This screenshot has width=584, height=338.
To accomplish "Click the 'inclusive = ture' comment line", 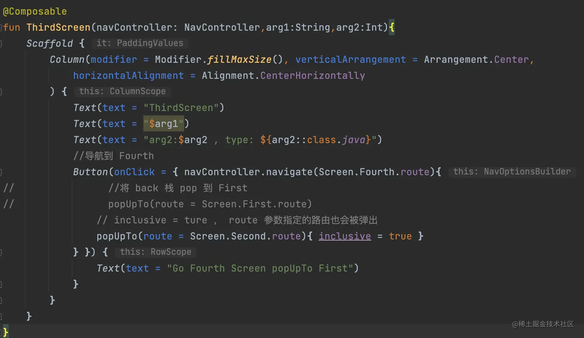I will coord(237,220).
